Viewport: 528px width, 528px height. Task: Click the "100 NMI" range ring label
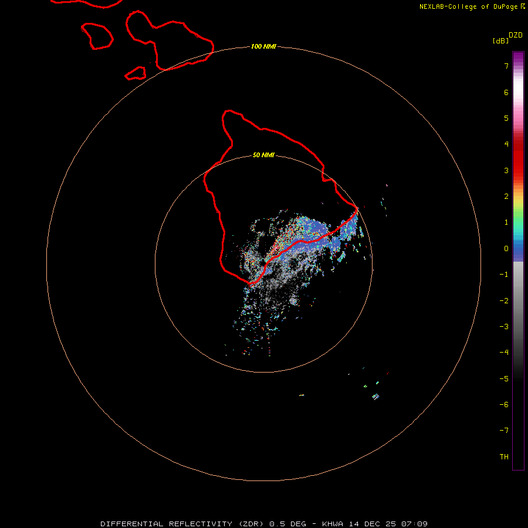pyautogui.click(x=263, y=46)
